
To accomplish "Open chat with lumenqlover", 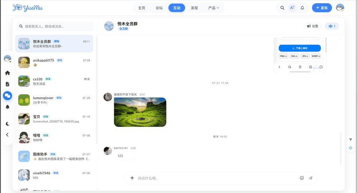I will (54, 100).
